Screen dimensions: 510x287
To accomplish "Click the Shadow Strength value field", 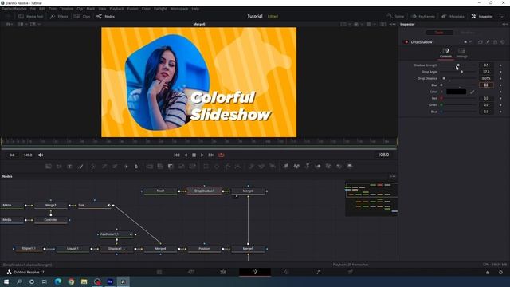I will [486, 65].
